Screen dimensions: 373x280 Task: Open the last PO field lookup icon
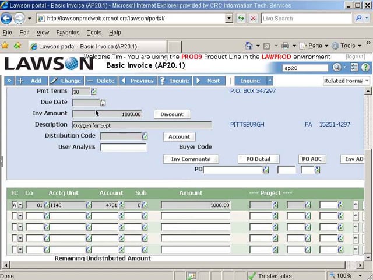[317, 170]
